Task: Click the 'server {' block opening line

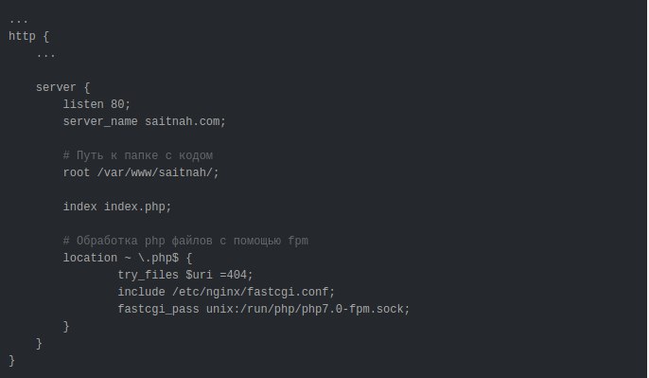Action: click(62, 87)
